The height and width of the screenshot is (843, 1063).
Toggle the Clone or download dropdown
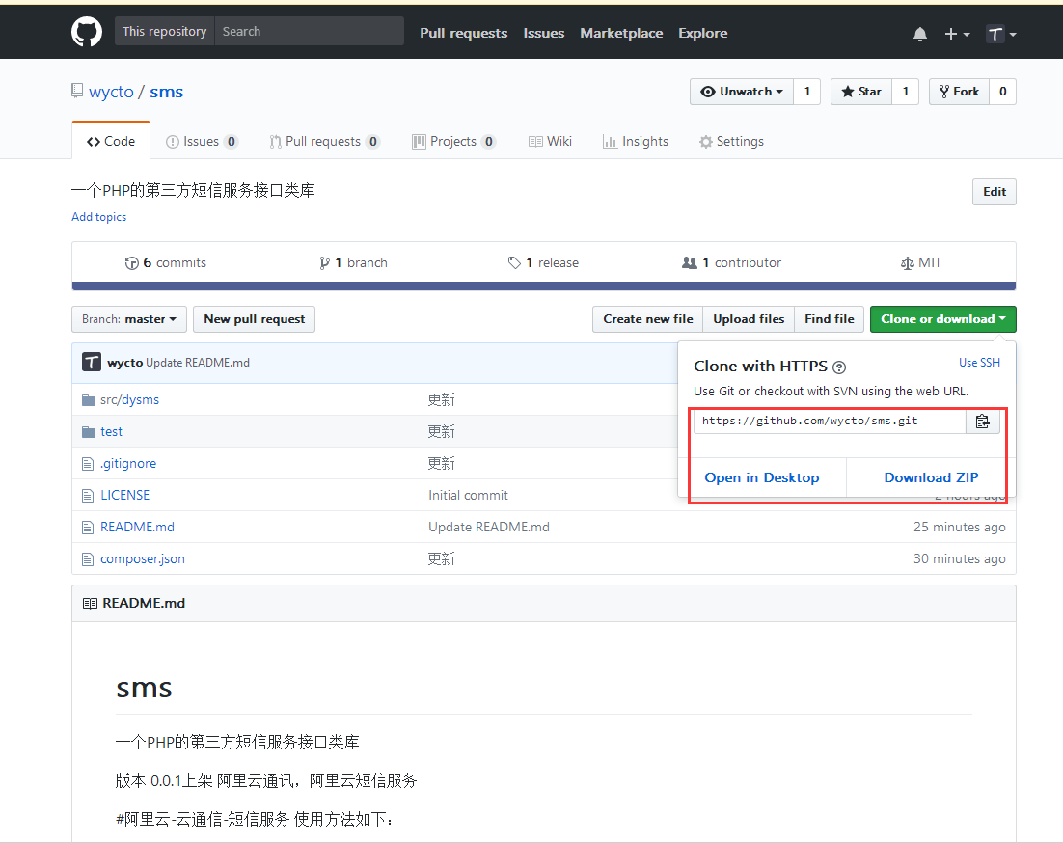click(943, 319)
